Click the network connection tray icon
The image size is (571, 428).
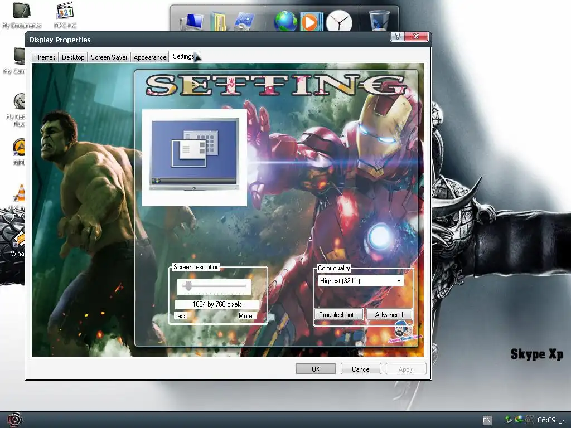(519, 420)
